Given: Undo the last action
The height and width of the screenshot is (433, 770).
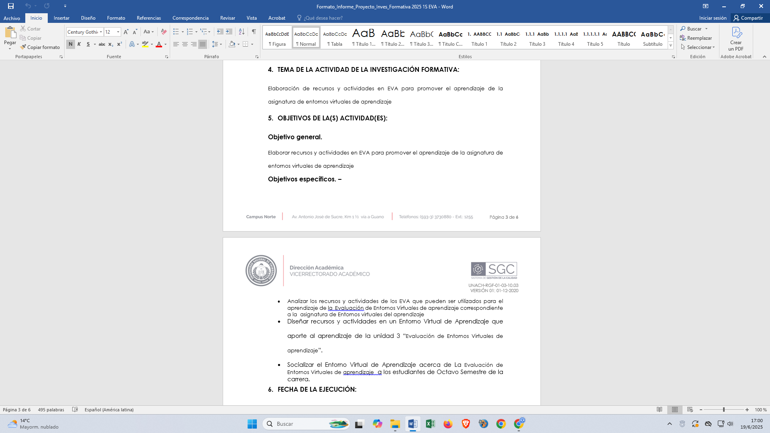Looking at the screenshot, I should 28,6.
